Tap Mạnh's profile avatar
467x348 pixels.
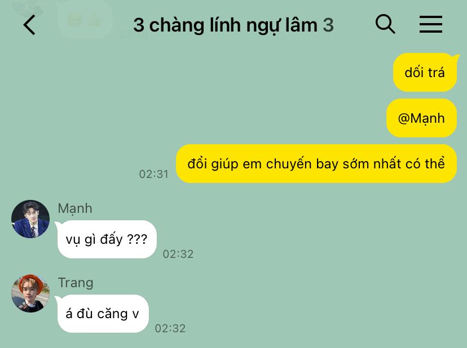click(x=30, y=219)
